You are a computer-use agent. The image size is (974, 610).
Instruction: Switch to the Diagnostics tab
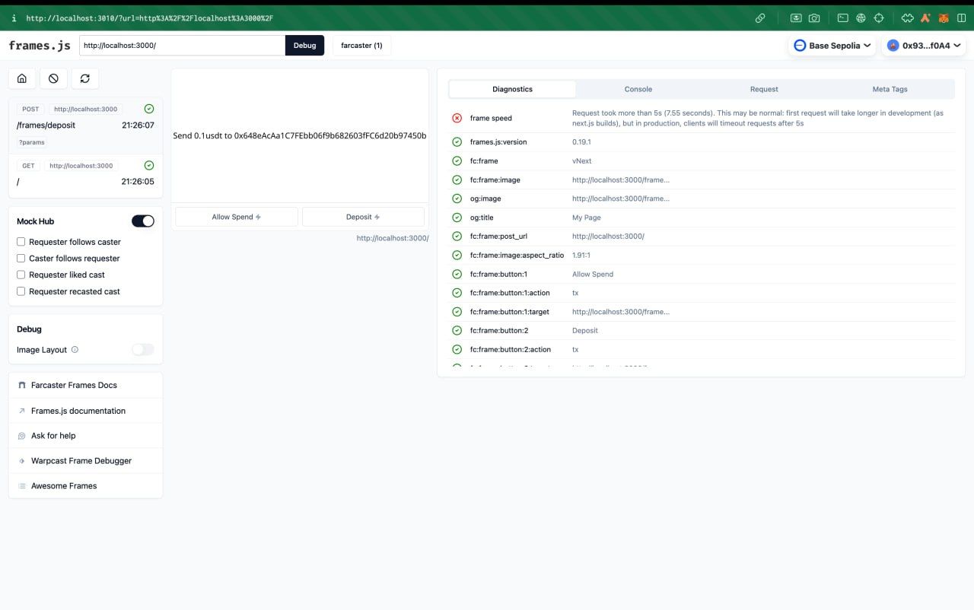pos(512,89)
